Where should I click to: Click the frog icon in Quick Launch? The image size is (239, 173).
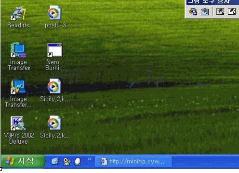coord(66,161)
